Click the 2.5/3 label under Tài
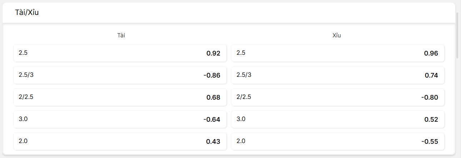This screenshot has height=158, width=461. tap(26, 75)
